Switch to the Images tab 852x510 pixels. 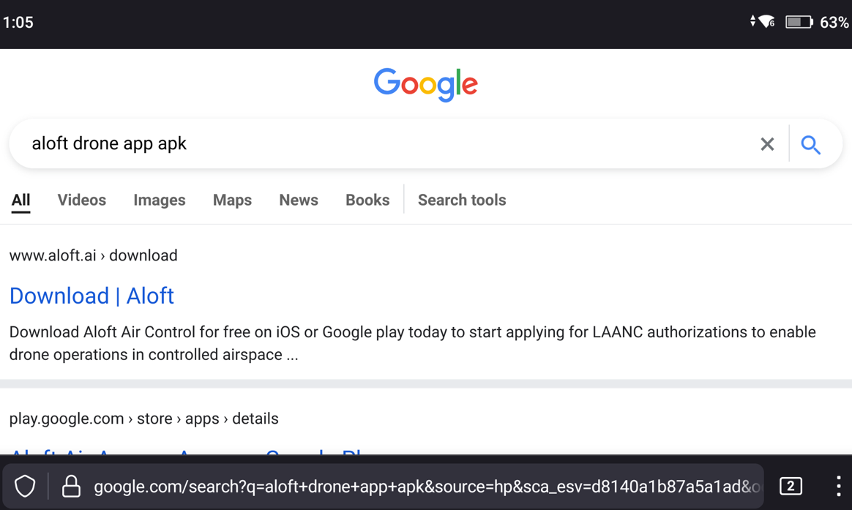(x=159, y=200)
